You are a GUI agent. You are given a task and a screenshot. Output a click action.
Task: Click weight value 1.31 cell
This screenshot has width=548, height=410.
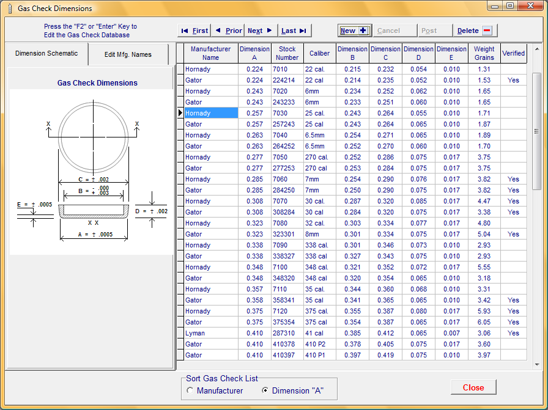point(484,69)
